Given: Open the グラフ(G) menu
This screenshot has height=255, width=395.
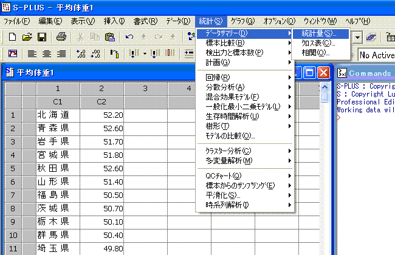Looking at the screenshot, I should tap(243, 21).
